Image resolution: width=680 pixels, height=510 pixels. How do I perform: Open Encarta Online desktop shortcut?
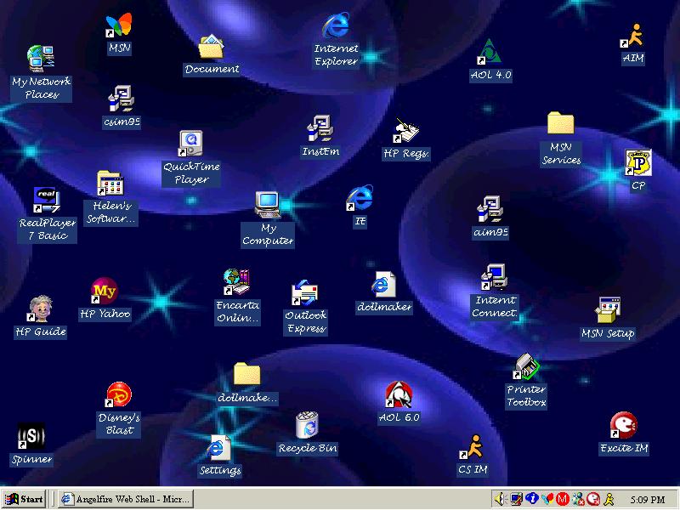click(237, 280)
